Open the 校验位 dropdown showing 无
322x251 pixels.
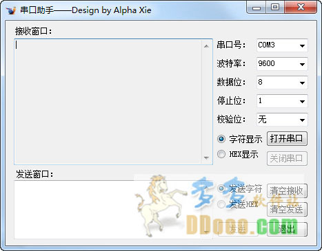click(282, 120)
